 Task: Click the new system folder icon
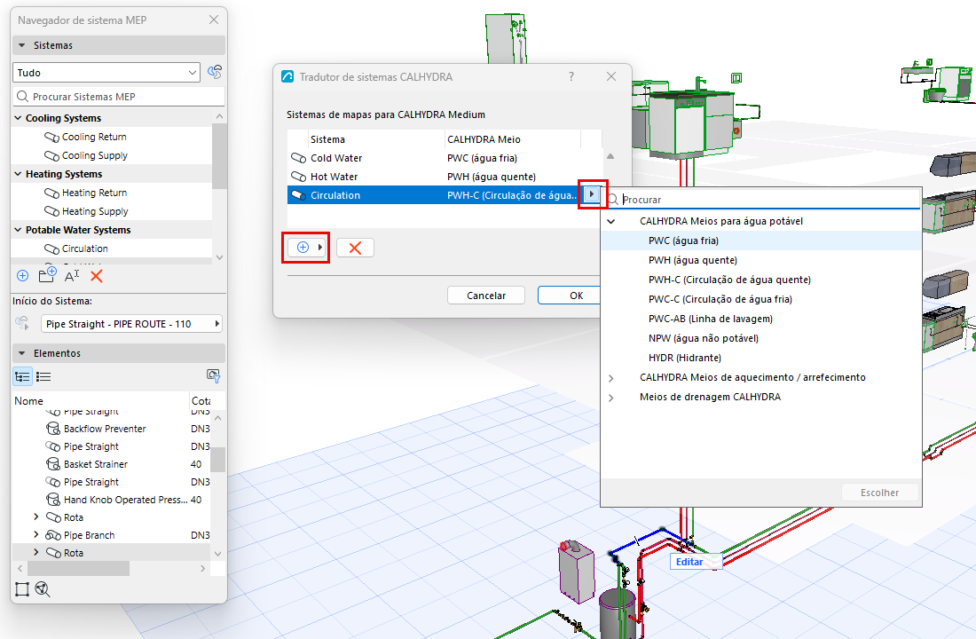point(47,274)
